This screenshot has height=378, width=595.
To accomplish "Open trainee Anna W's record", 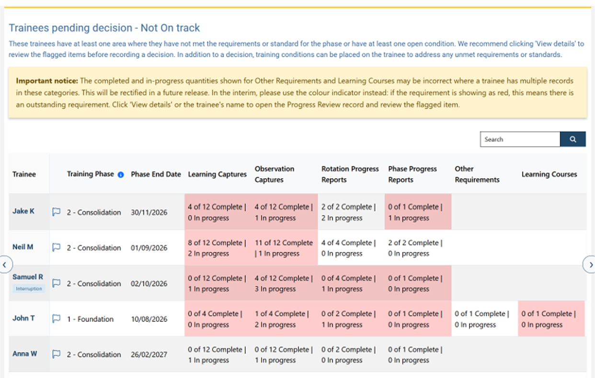I will tap(24, 354).
